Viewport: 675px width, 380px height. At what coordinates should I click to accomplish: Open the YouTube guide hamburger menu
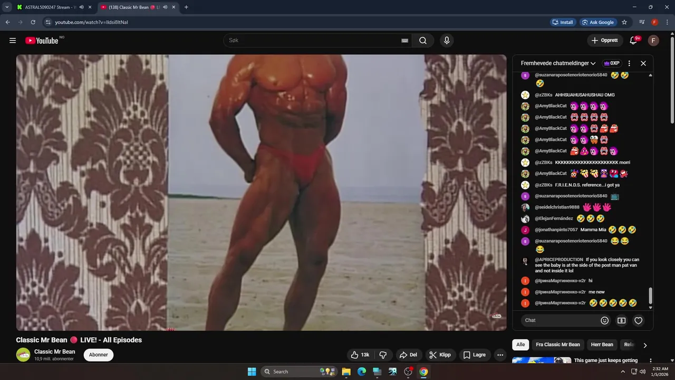point(13,41)
